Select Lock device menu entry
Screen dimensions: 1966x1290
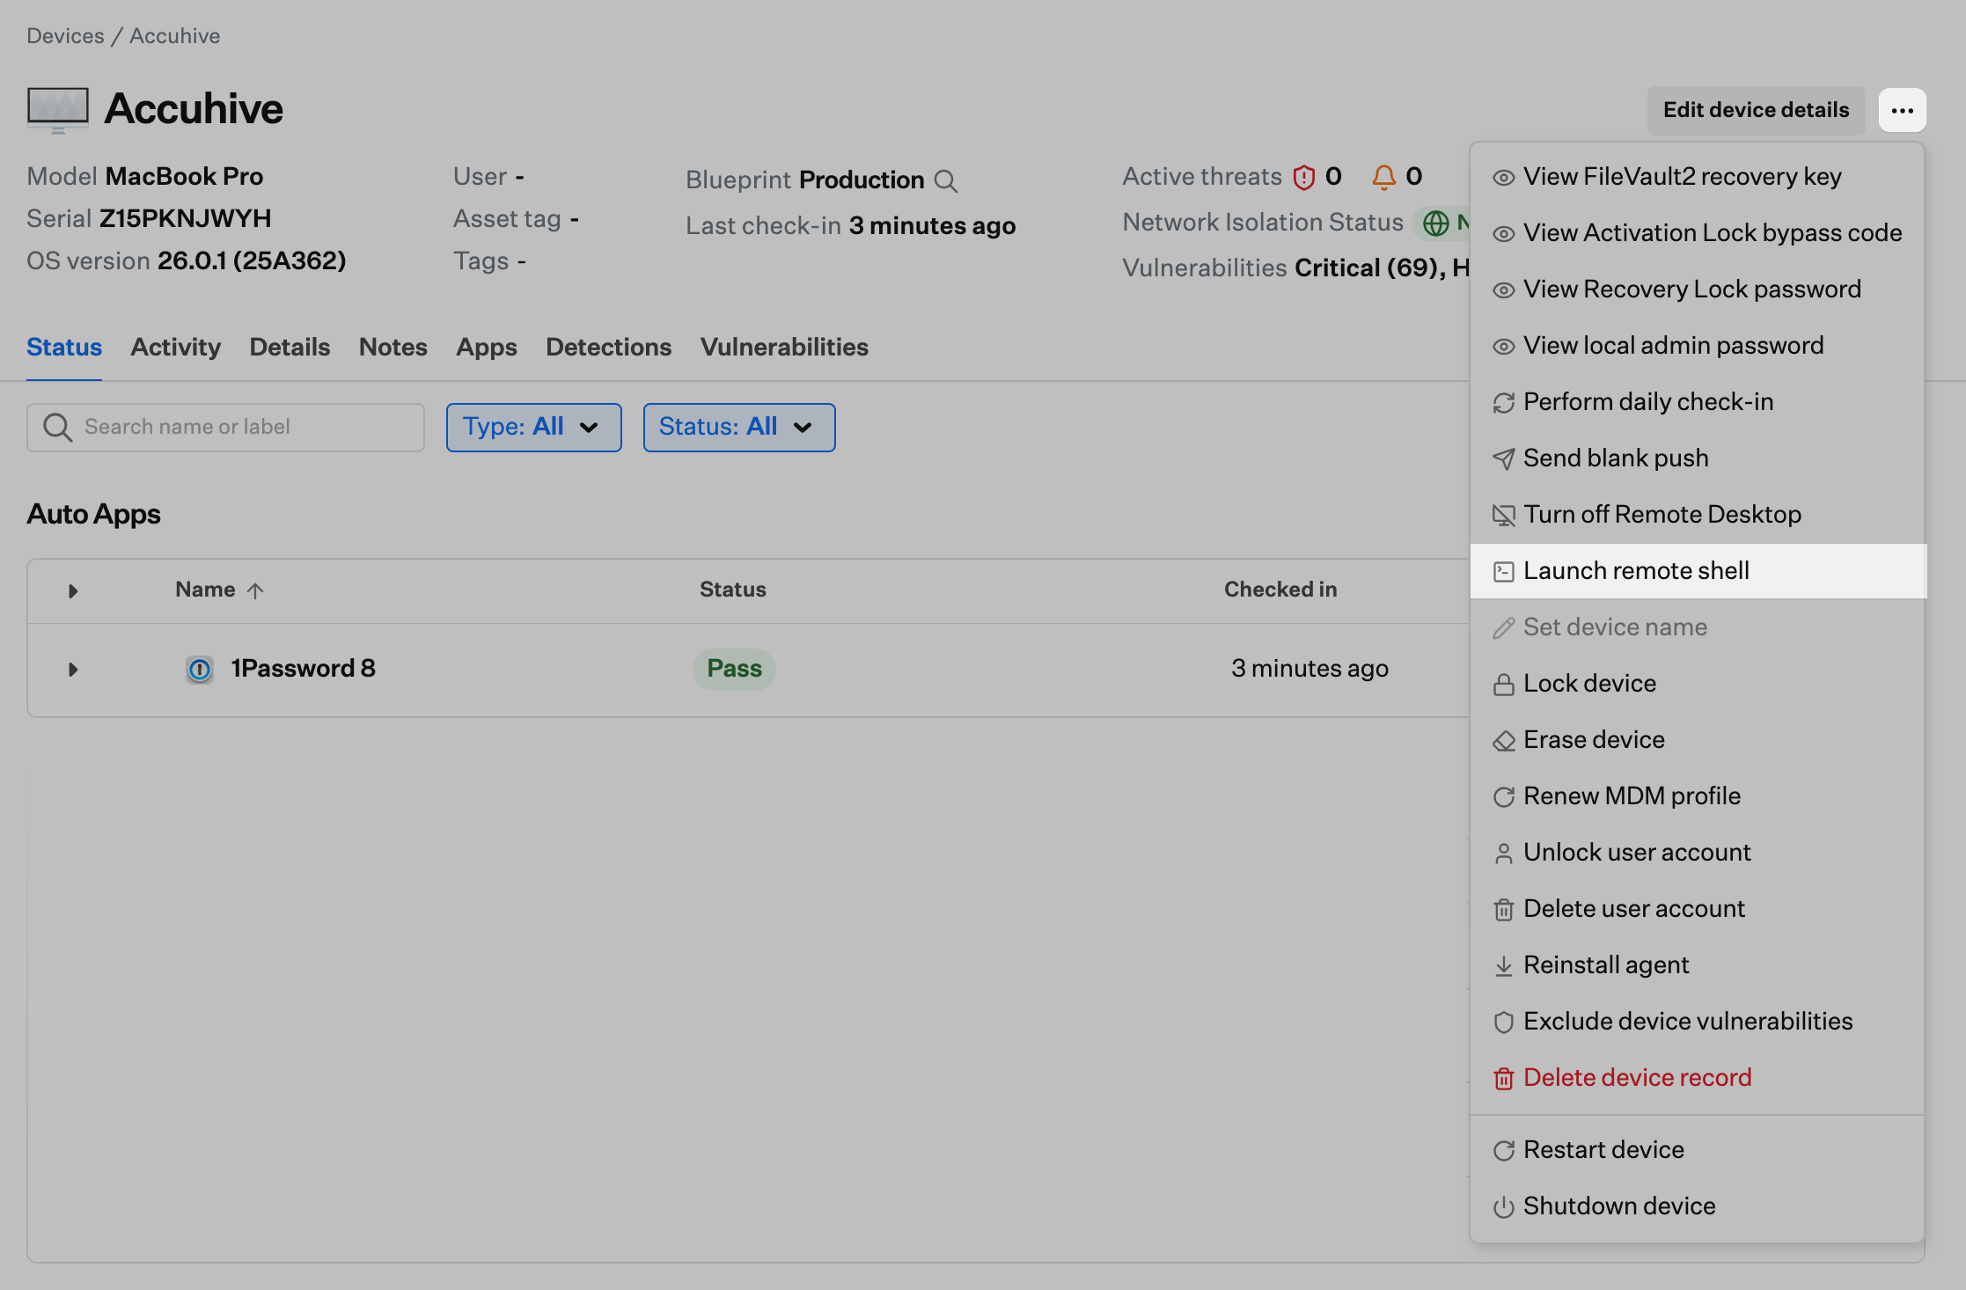(x=1697, y=684)
